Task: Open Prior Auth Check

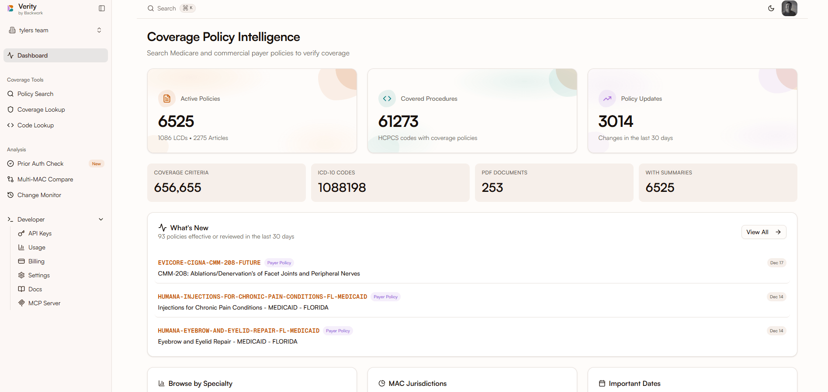Action: pyautogui.click(x=55, y=164)
